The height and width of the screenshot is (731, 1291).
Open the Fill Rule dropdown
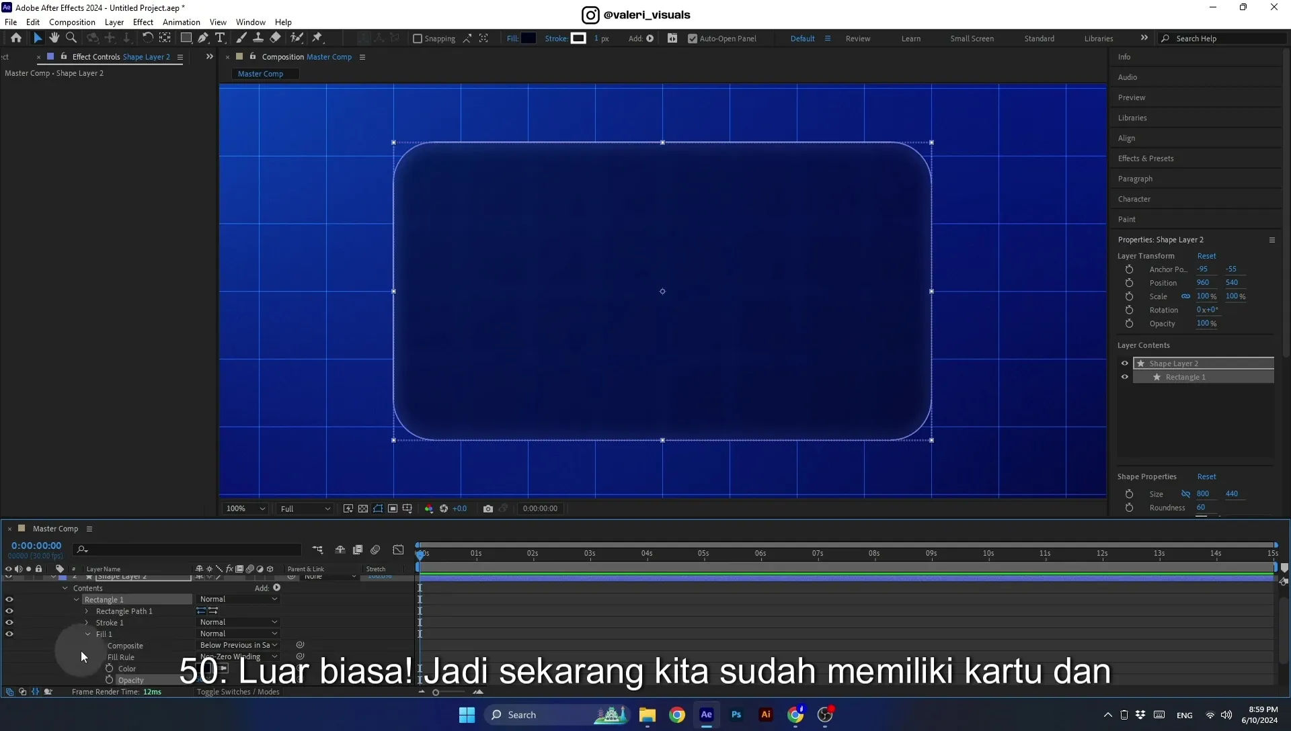238,656
